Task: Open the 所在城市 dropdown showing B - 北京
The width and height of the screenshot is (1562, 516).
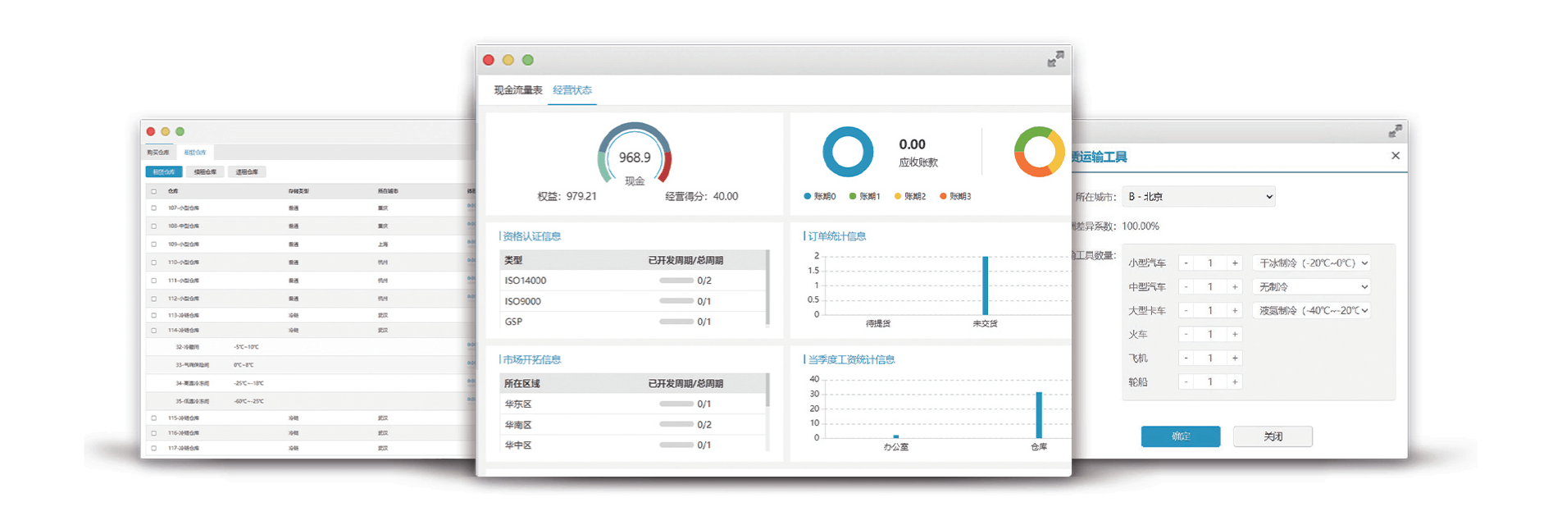Action: (x=1198, y=197)
